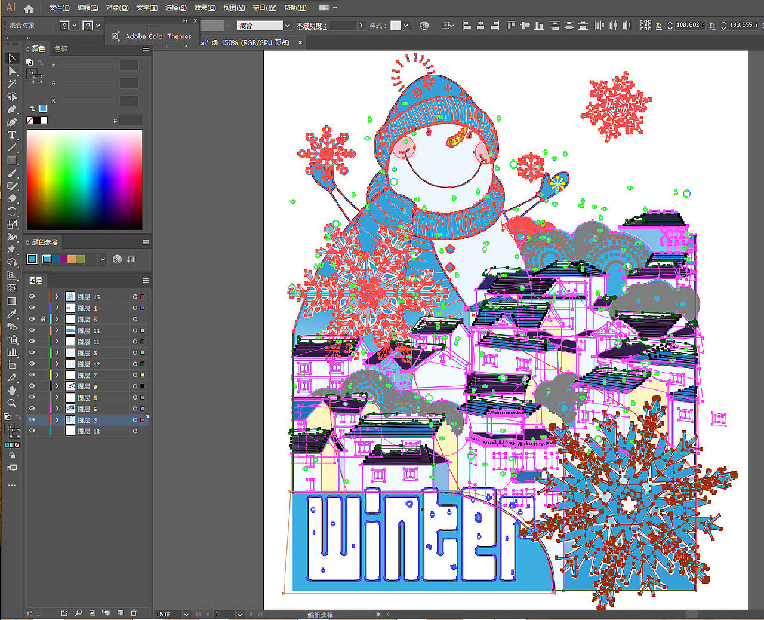764x620 pixels.
Task: Hide layer 图层 3
Action: 32,353
